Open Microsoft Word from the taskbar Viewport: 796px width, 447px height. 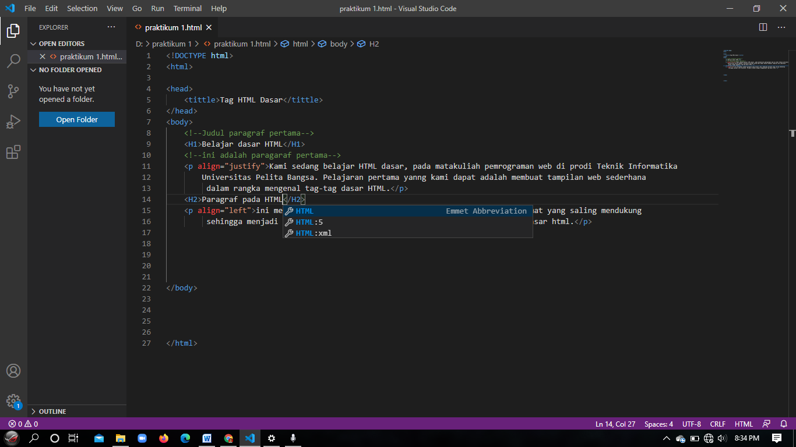pos(207,438)
